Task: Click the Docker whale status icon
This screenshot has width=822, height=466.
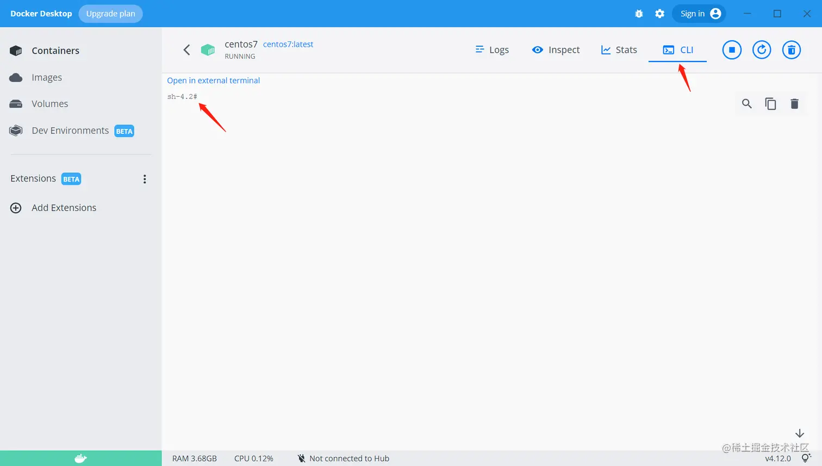Action: (x=80, y=458)
